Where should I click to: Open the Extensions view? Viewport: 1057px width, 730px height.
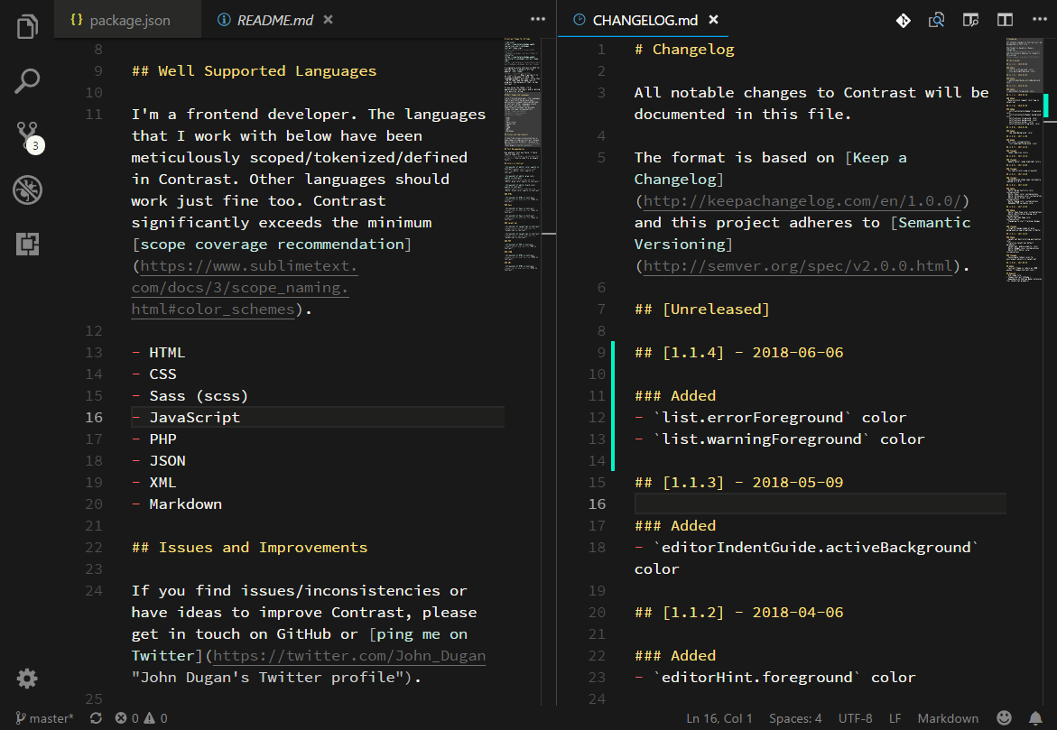(28, 244)
